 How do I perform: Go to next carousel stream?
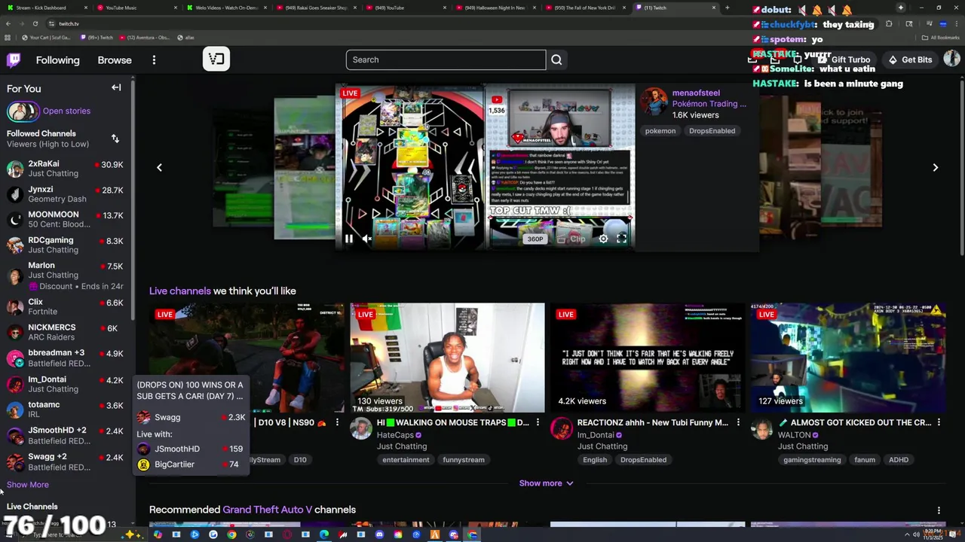935,167
